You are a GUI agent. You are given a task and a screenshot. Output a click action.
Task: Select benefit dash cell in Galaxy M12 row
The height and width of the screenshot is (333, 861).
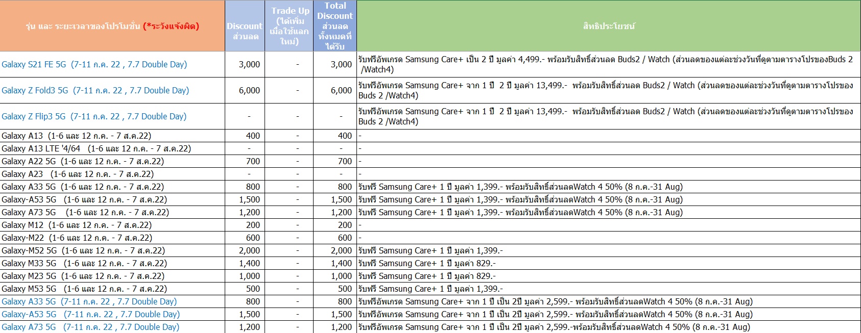(609, 225)
